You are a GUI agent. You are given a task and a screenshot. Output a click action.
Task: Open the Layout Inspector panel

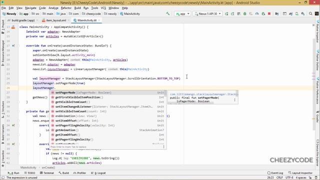300,173
